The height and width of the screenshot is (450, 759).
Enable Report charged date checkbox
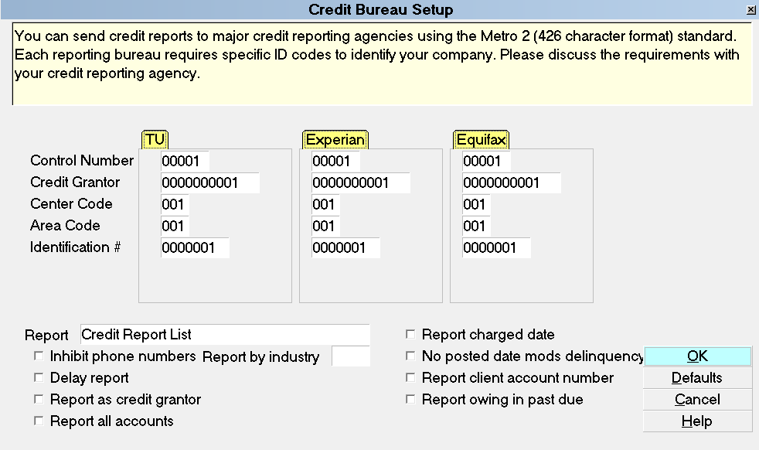tap(410, 334)
